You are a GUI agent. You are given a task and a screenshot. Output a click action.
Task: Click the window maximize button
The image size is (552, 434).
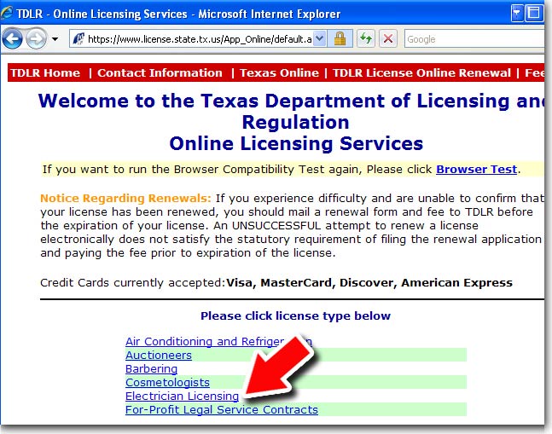point(534,14)
